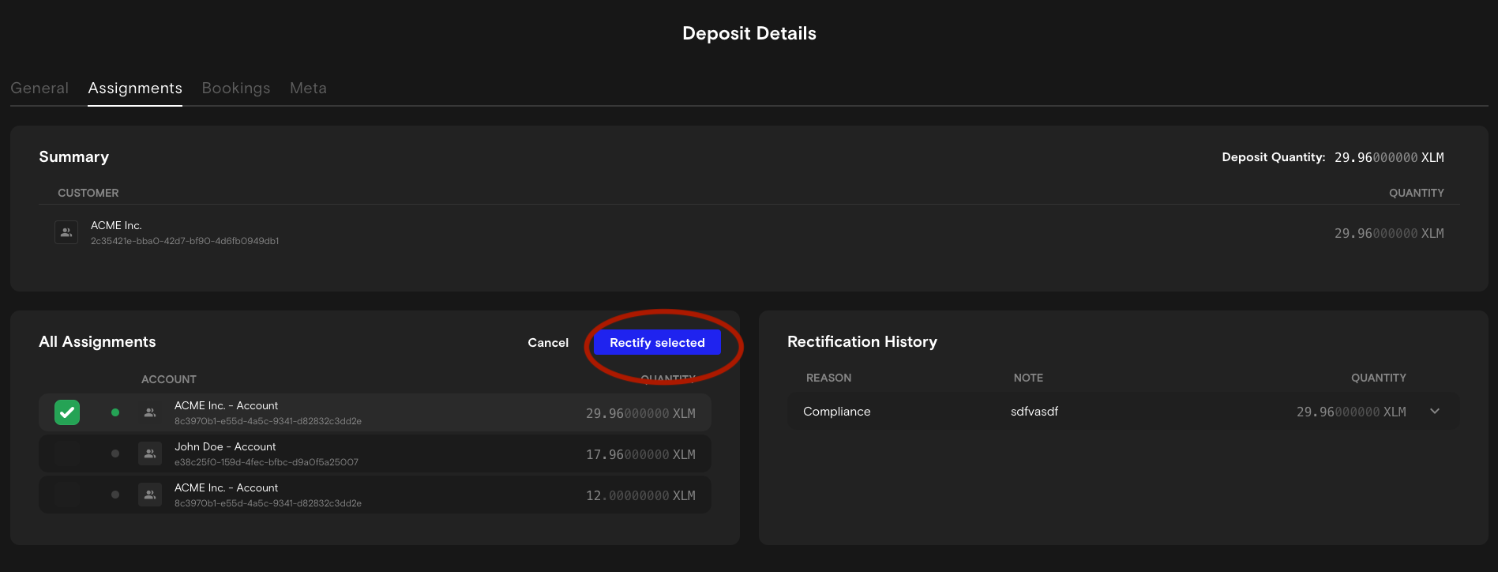
Task: Select the checkbox for the 12 XLM assignment
Action: (x=67, y=495)
